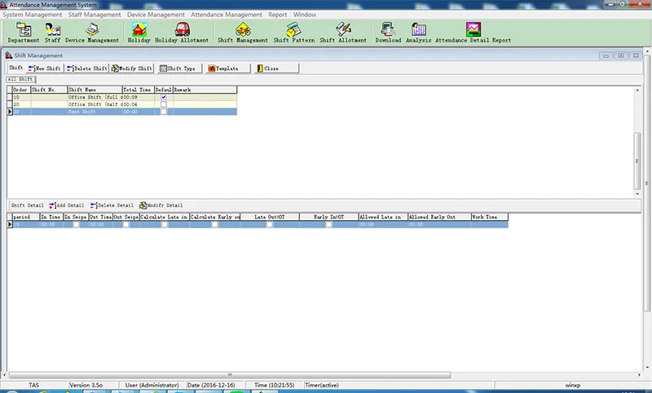Viewport: 652px width, 393px height.
Task: Click the User (Administrator) status bar entry
Action: 152,385
